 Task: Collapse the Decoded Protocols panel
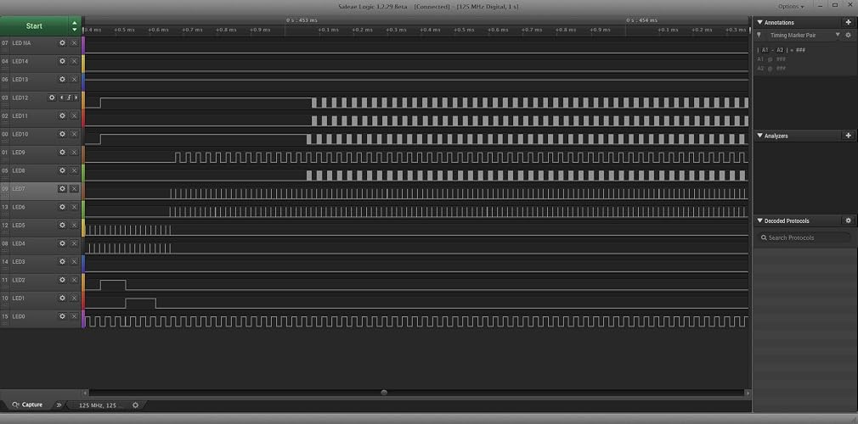point(759,220)
